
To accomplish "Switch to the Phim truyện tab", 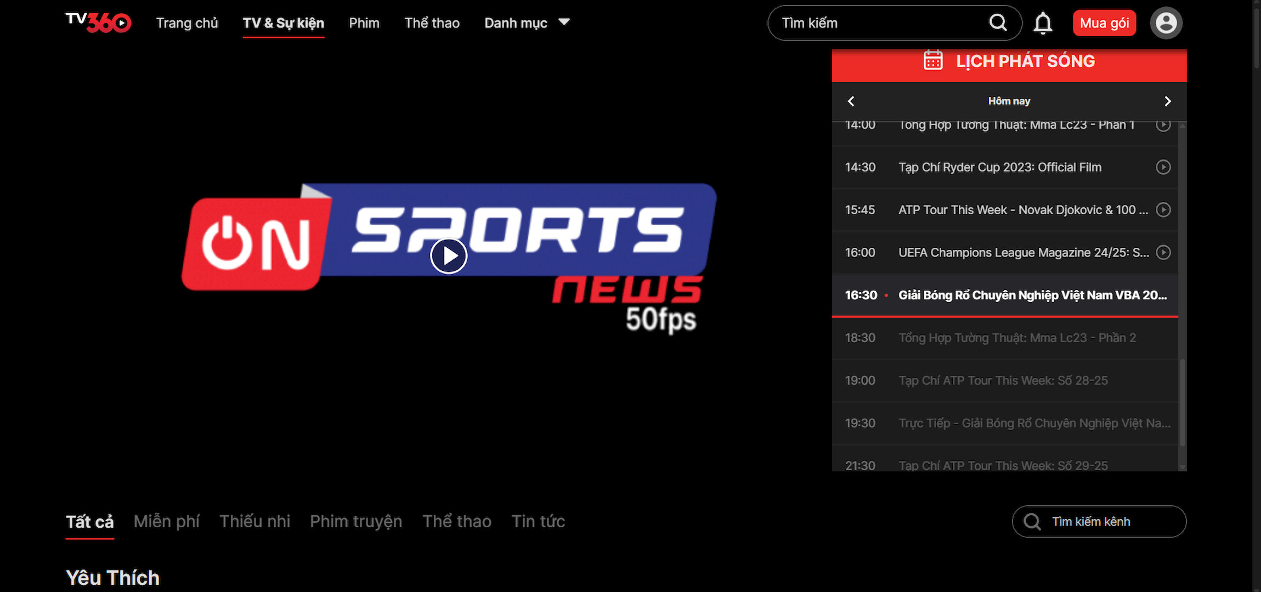I will (x=356, y=521).
